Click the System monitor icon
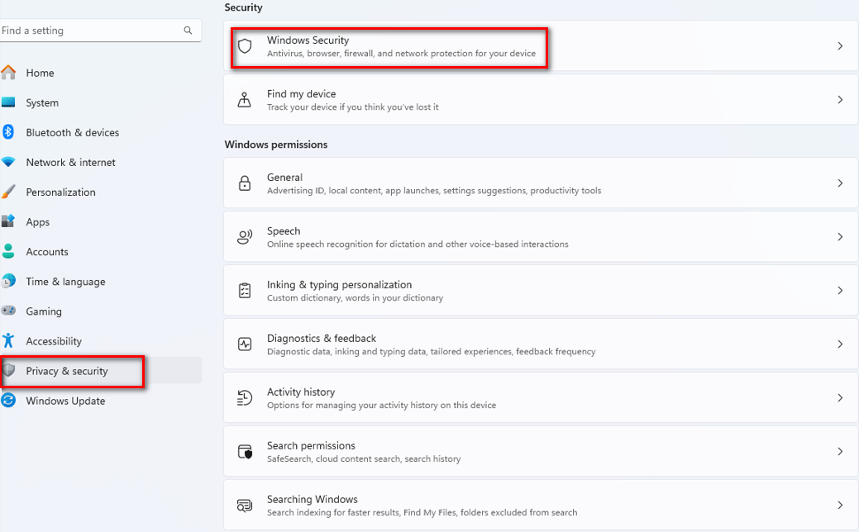 tap(8, 102)
